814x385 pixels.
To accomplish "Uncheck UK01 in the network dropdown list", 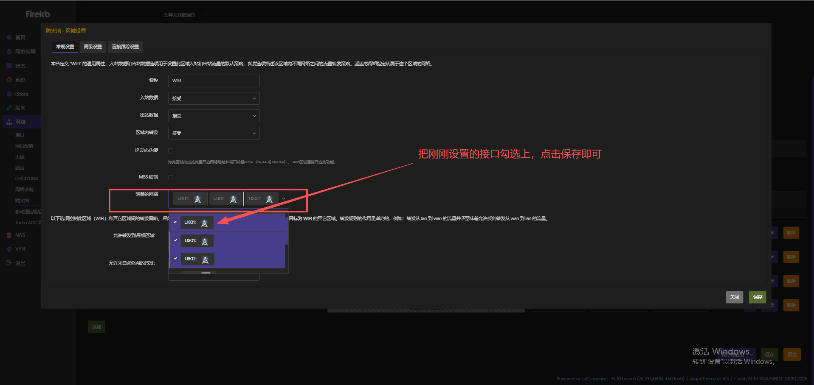I will pos(175,222).
